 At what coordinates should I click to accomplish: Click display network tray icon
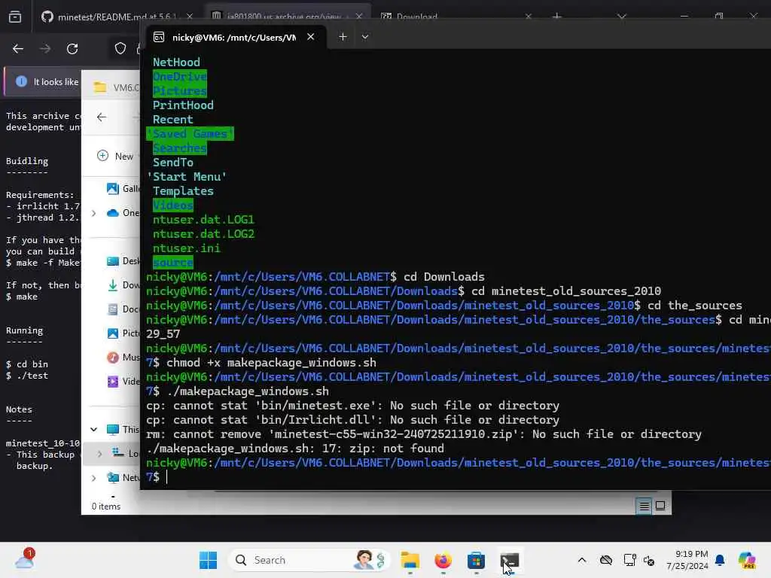pyautogui.click(x=629, y=560)
